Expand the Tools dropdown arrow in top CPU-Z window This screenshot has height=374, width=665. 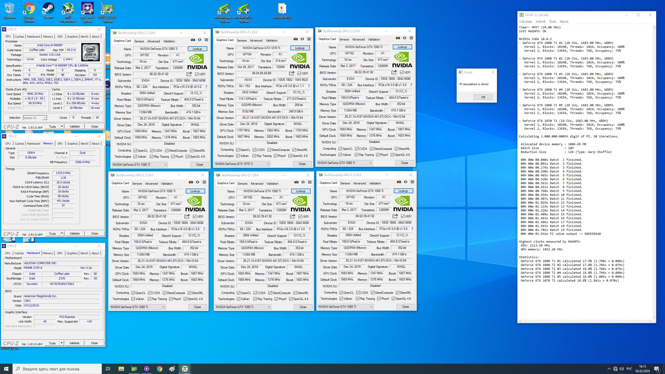coord(62,126)
